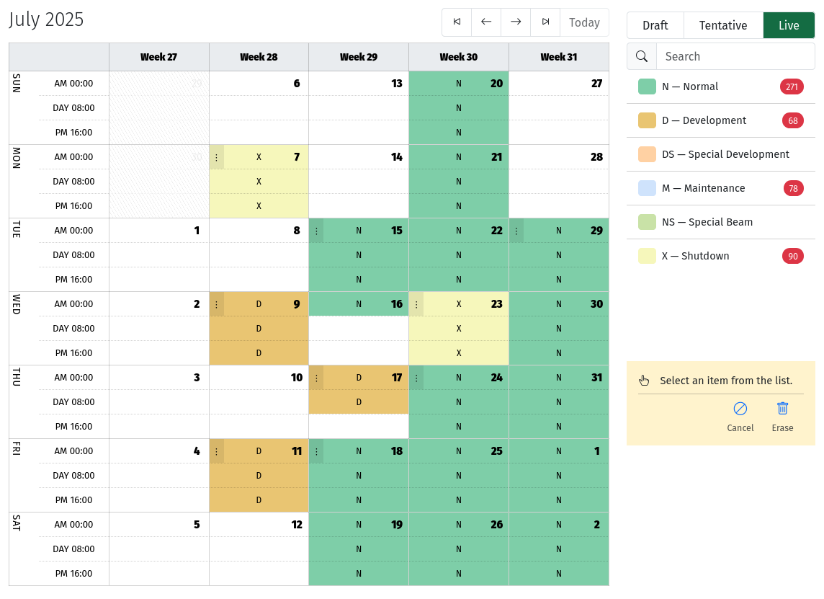Select M — Maintenance blue swatch

tap(647, 188)
